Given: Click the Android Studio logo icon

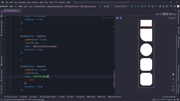Looking at the screenshot, I should click(3, 2).
